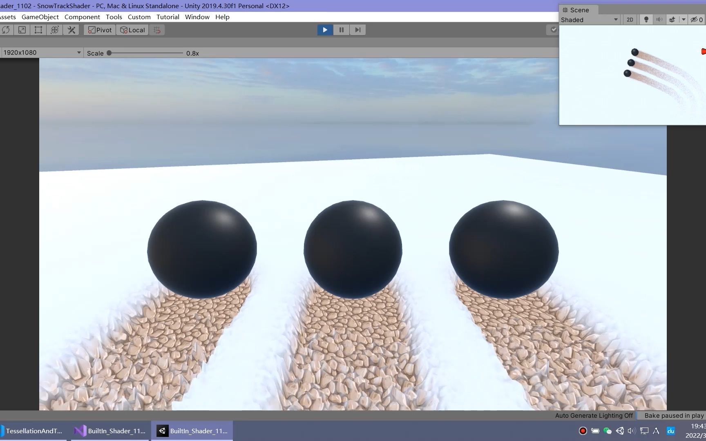Switch to the Scene tab
Image resolution: width=706 pixels, height=441 pixels.
(578, 10)
